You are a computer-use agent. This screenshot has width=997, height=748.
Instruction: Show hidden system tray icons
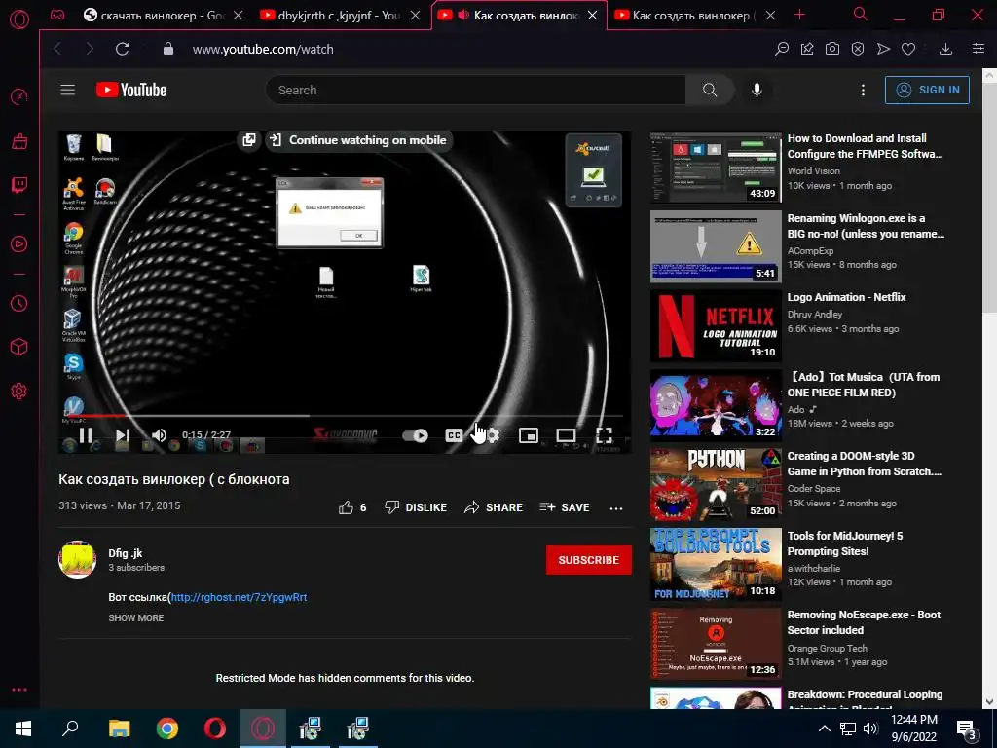pyautogui.click(x=824, y=729)
